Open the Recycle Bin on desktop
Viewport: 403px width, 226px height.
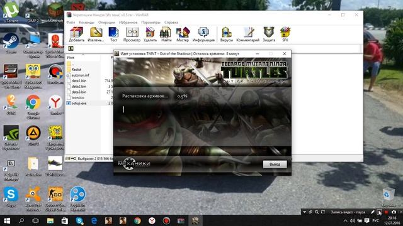point(389,196)
